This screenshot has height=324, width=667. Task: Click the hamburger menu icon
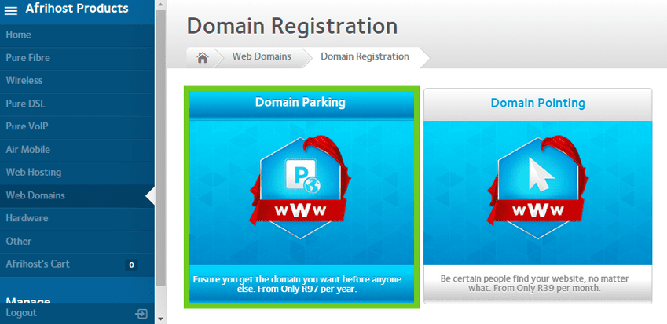coord(11,10)
